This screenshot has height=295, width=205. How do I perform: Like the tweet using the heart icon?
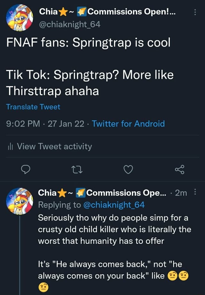[x=128, y=170]
